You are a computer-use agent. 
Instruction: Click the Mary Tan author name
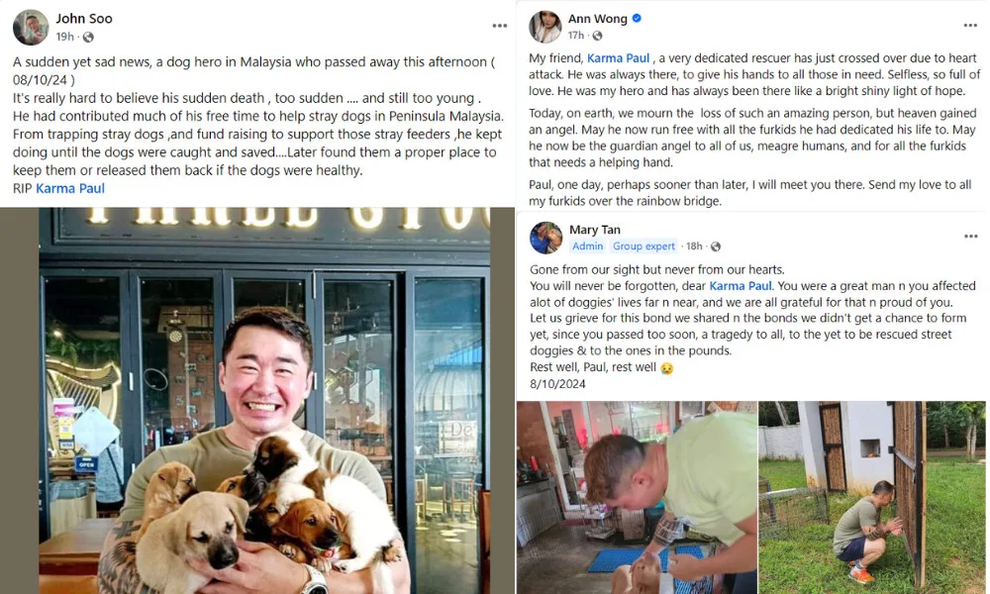595,230
